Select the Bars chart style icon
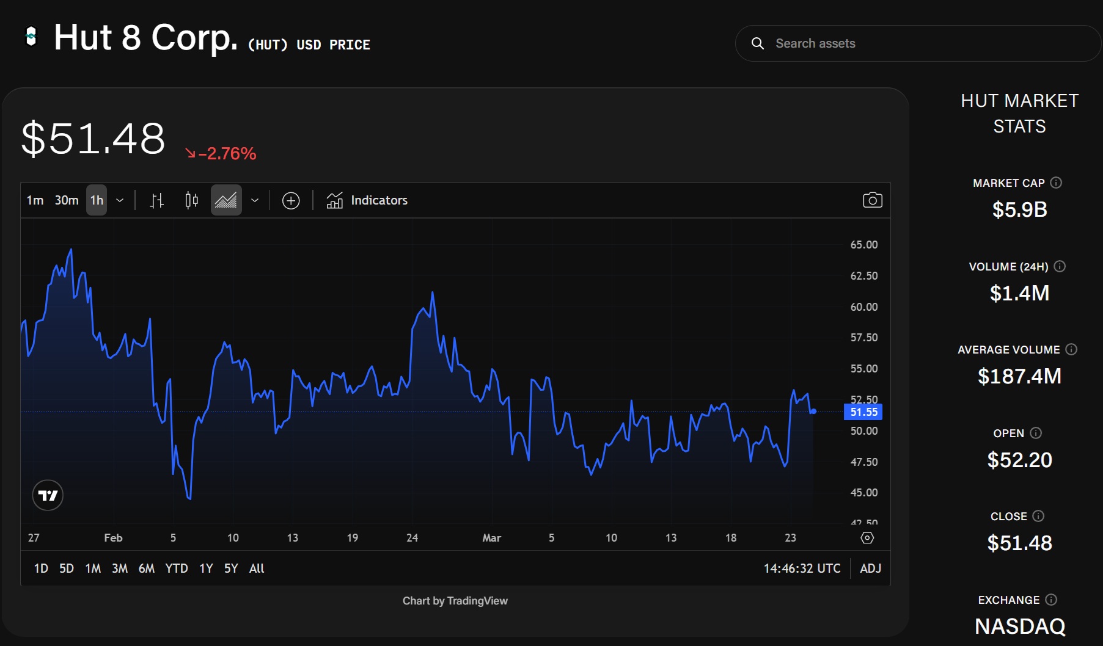The width and height of the screenshot is (1103, 646). (157, 200)
